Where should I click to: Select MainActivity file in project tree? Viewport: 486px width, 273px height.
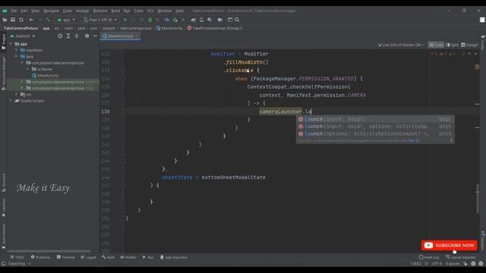point(46,76)
